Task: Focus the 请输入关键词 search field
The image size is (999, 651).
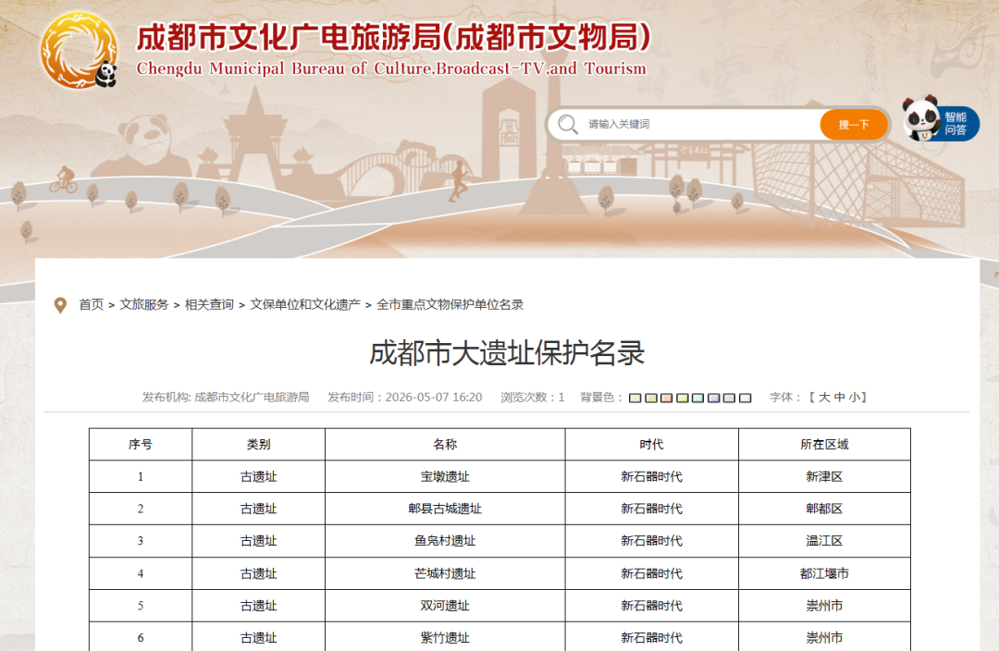Action: 701,124
